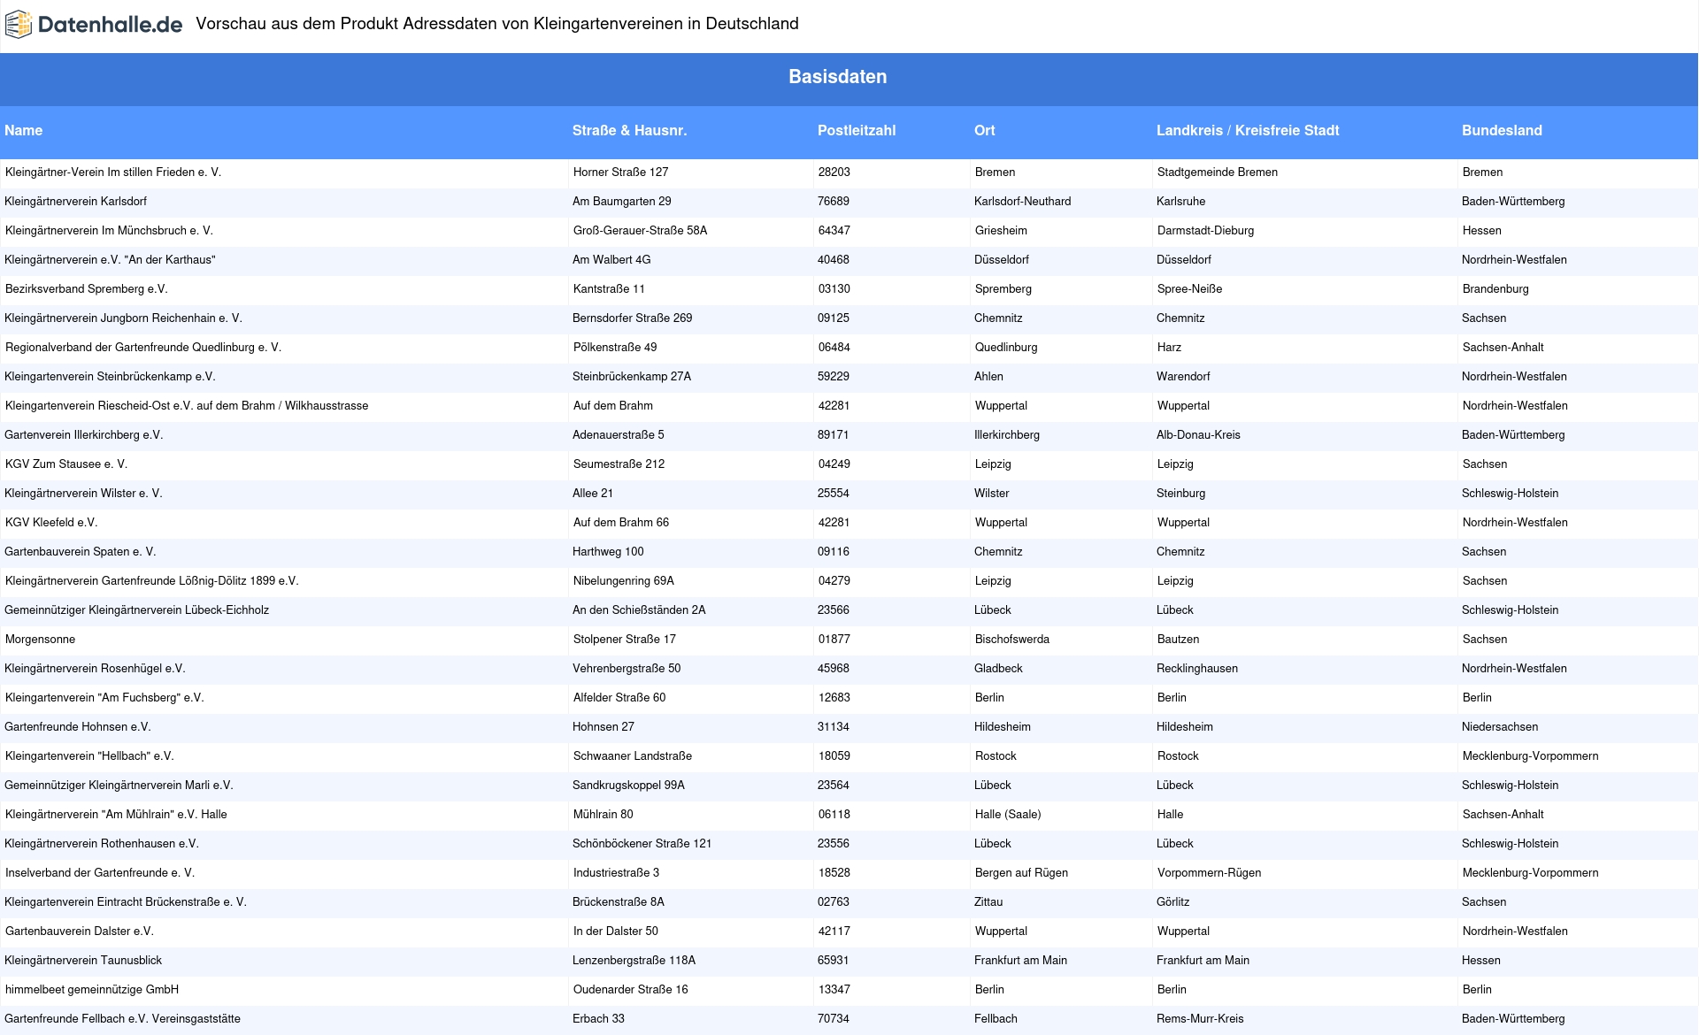Click the Illerkirchberg town cell
The image size is (1699, 1035).
(1007, 435)
